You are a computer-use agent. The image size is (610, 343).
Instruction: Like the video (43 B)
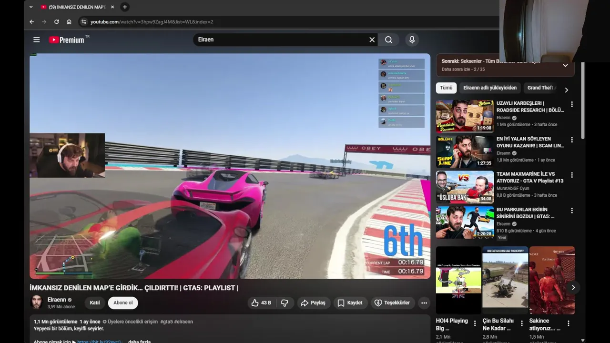point(261,303)
